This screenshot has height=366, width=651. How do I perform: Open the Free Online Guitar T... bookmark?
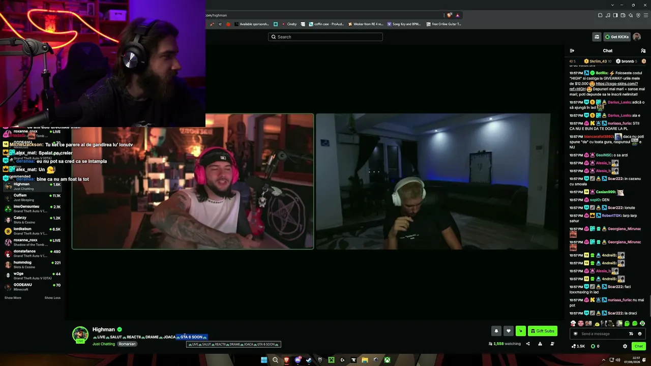443,24
